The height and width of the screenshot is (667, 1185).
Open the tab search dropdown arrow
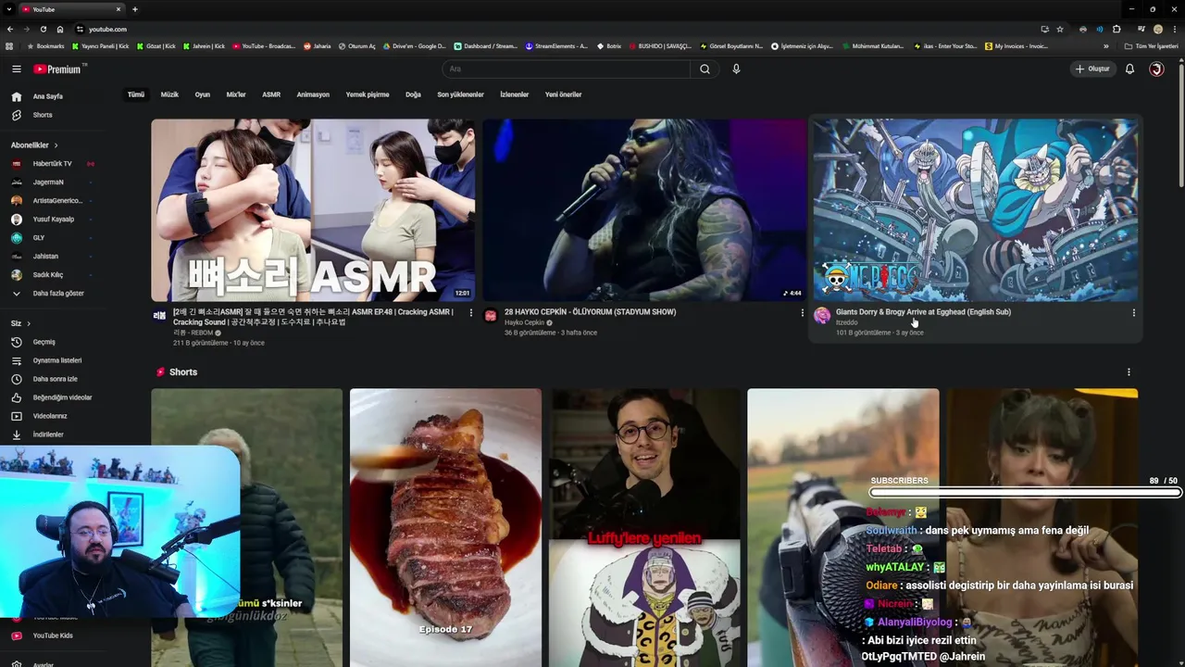coord(8,9)
